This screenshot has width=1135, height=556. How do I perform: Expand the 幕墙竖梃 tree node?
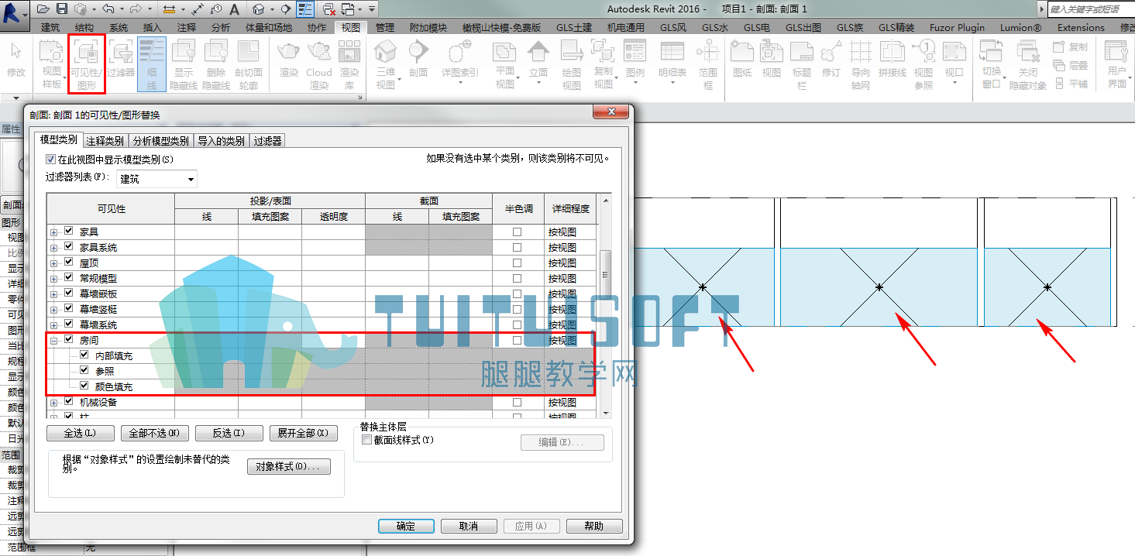pyautogui.click(x=54, y=310)
